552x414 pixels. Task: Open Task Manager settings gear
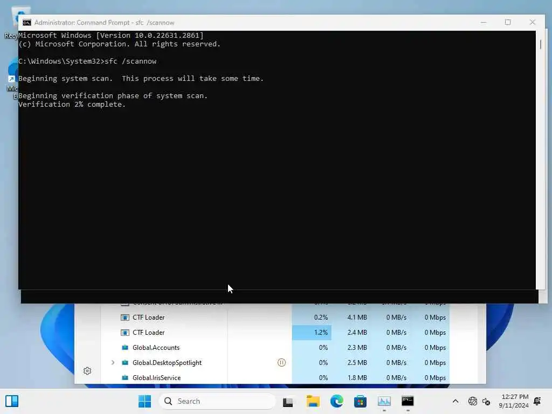(87, 371)
